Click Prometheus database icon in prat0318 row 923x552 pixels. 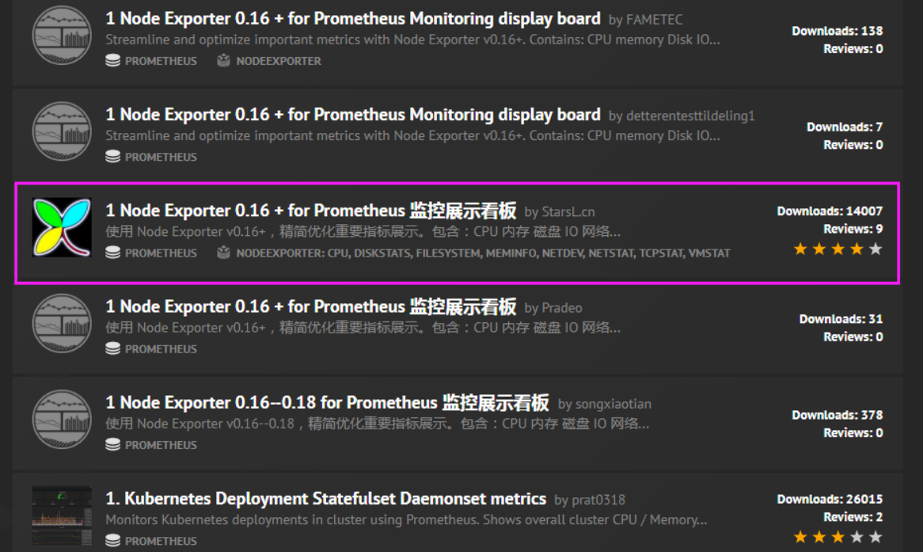click(x=113, y=541)
